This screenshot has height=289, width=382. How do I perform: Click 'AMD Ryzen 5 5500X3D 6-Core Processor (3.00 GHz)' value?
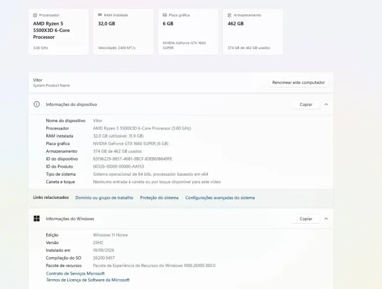point(142,128)
